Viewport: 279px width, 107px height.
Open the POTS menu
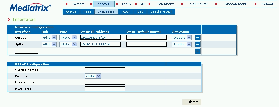(x=126, y=4)
